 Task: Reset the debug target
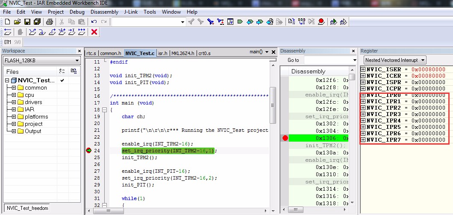[8, 32]
